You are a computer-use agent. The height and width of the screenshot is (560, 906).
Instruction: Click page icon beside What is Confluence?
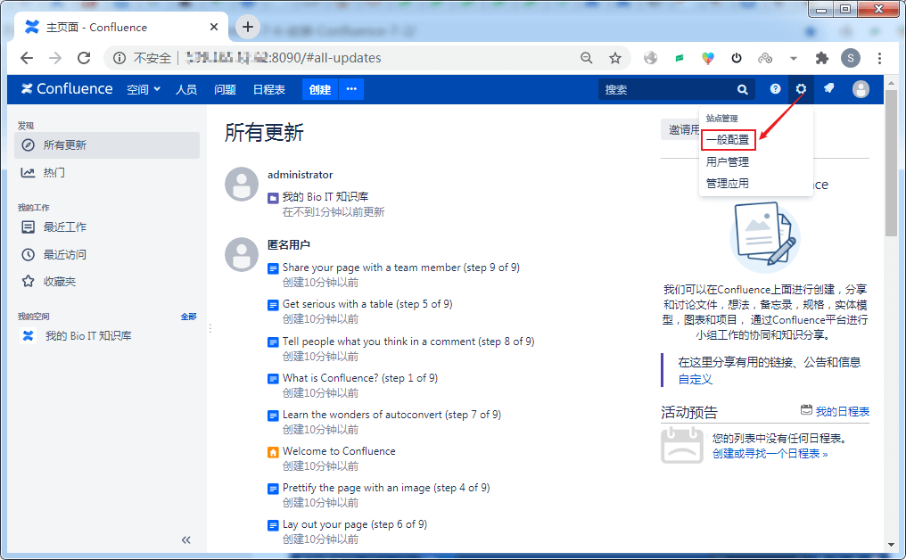273,379
